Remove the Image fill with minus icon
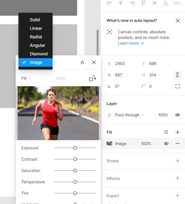 click(x=178, y=144)
